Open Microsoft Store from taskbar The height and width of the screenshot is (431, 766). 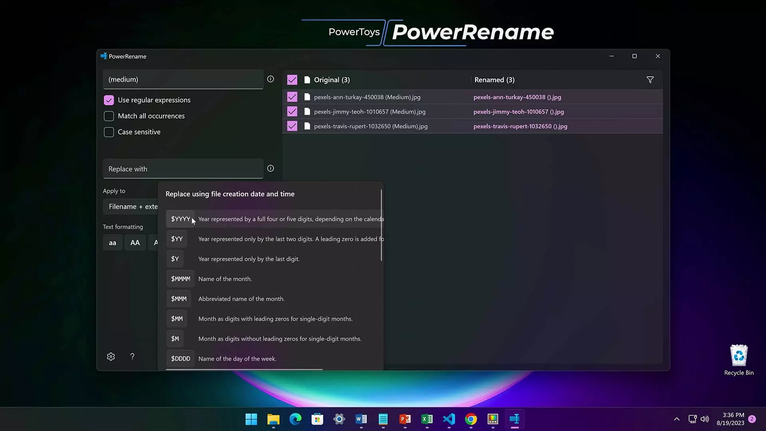[x=317, y=419]
